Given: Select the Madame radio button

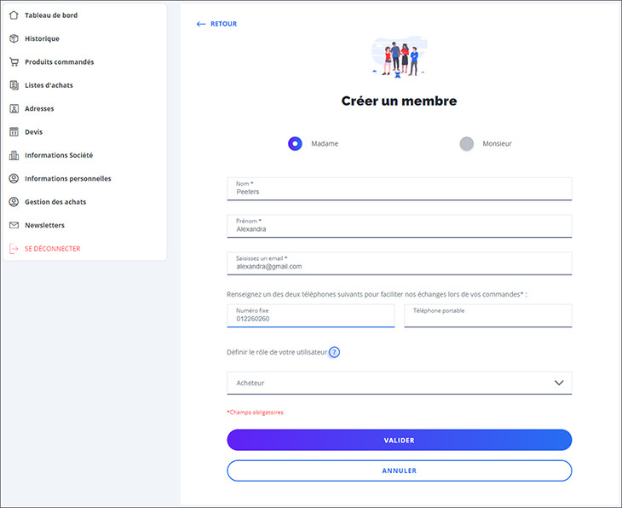Looking at the screenshot, I should [x=295, y=144].
